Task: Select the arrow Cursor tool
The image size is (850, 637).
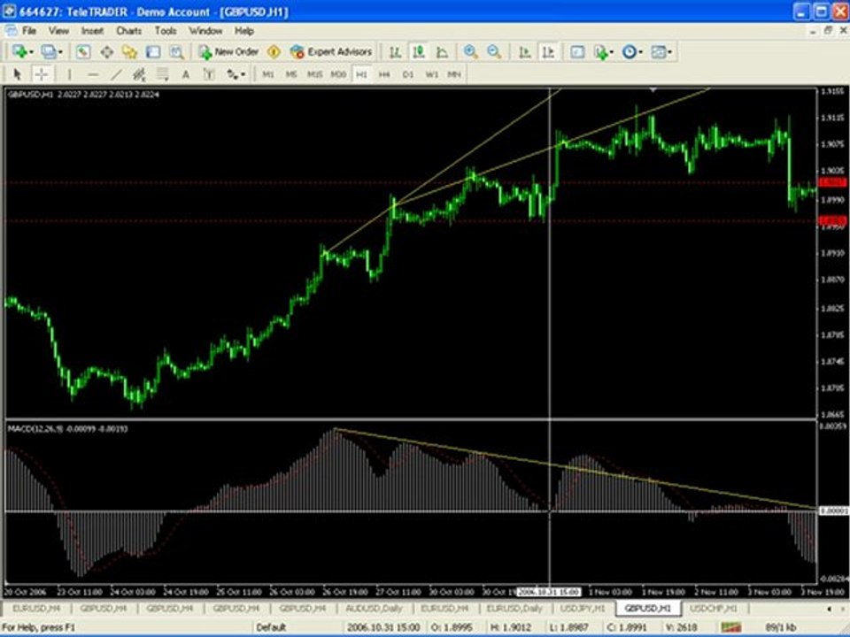Action: pos(17,74)
